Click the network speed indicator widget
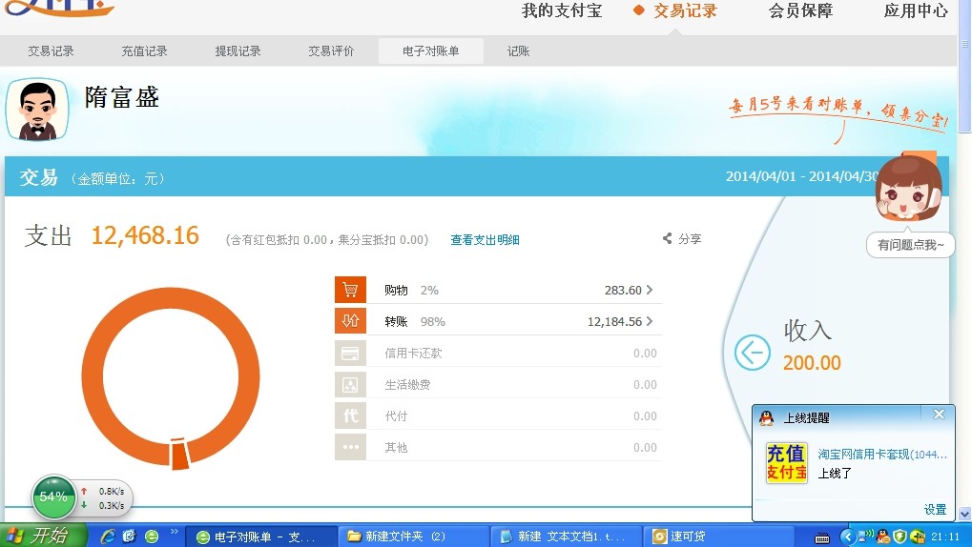The width and height of the screenshot is (972, 547). [104, 498]
